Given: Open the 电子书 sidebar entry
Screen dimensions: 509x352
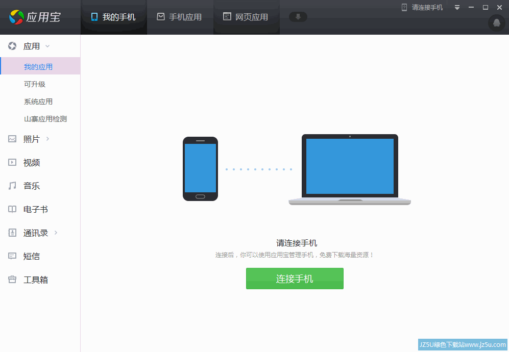Looking at the screenshot, I should (x=35, y=210).
